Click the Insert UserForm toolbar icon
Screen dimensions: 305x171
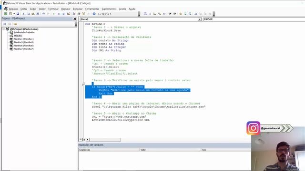click(x=10, y=14)
